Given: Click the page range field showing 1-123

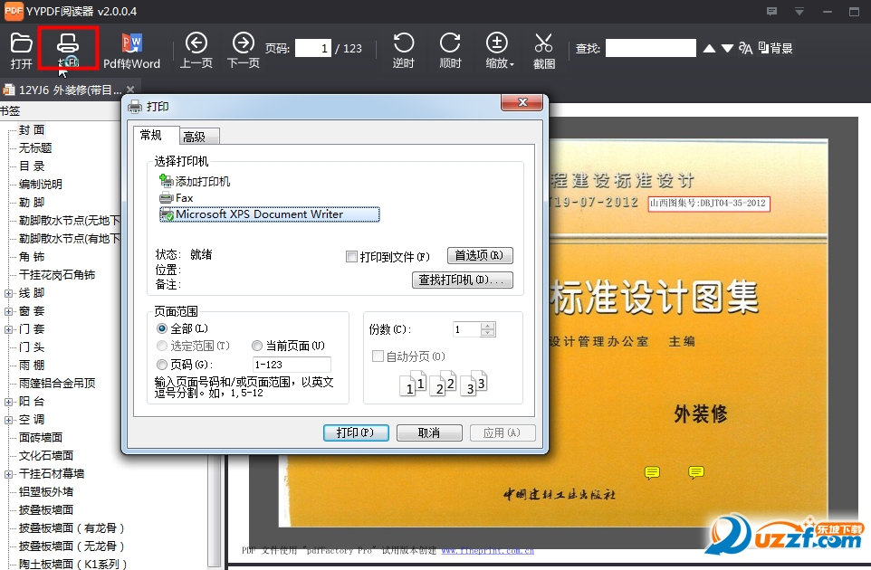Looking at the screenshot, I should [292, 365].
